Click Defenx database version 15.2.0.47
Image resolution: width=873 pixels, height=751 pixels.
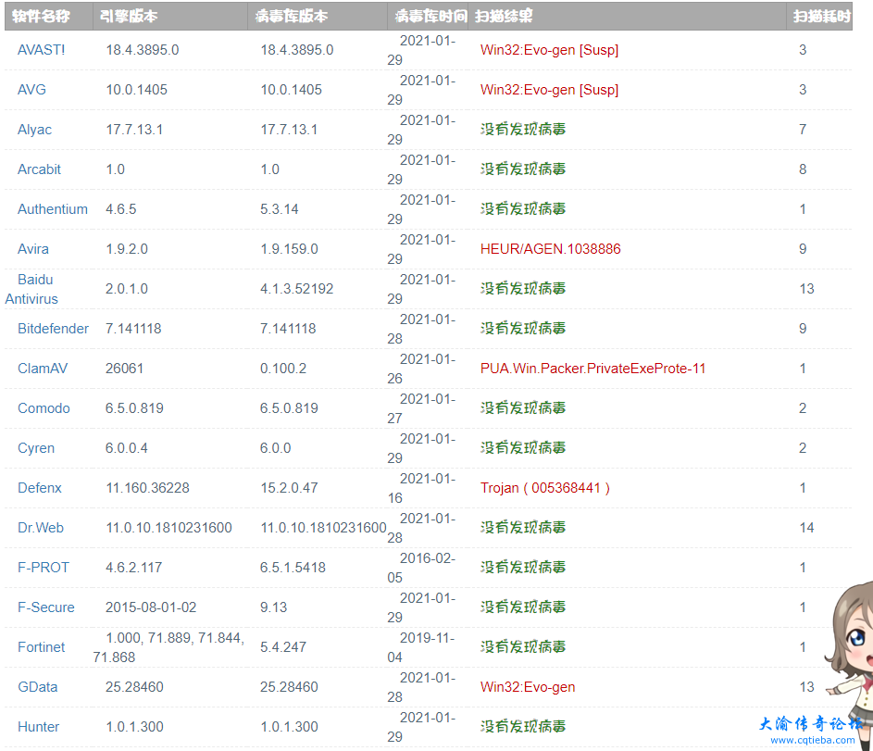click(x=289, y=488)
